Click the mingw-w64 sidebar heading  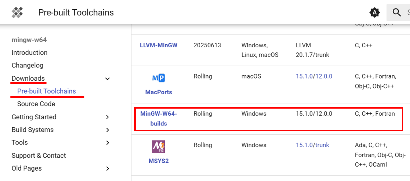[x=29, y=40]
